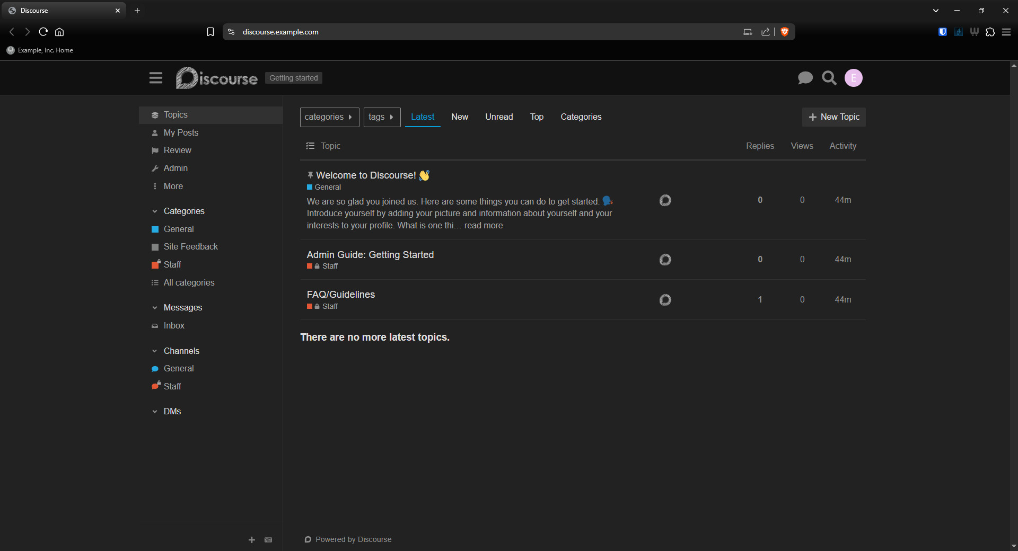Open search with magnifier icon
The image size is (1018, 551).
(x=829, y=78)
